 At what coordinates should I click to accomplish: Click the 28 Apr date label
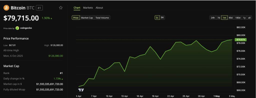point(201,96)
